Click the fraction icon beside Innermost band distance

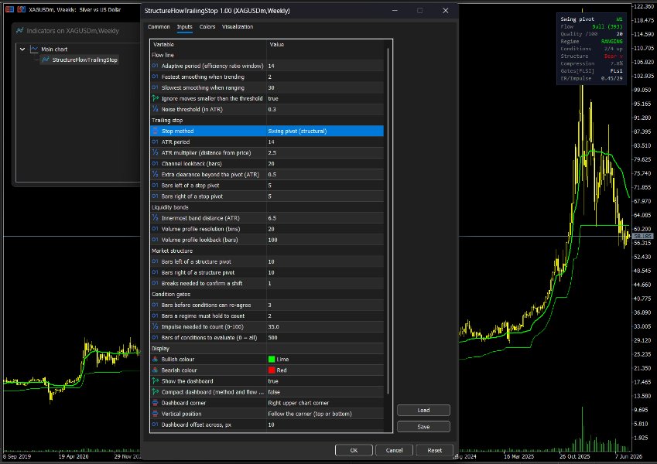(x=156, y=218)
